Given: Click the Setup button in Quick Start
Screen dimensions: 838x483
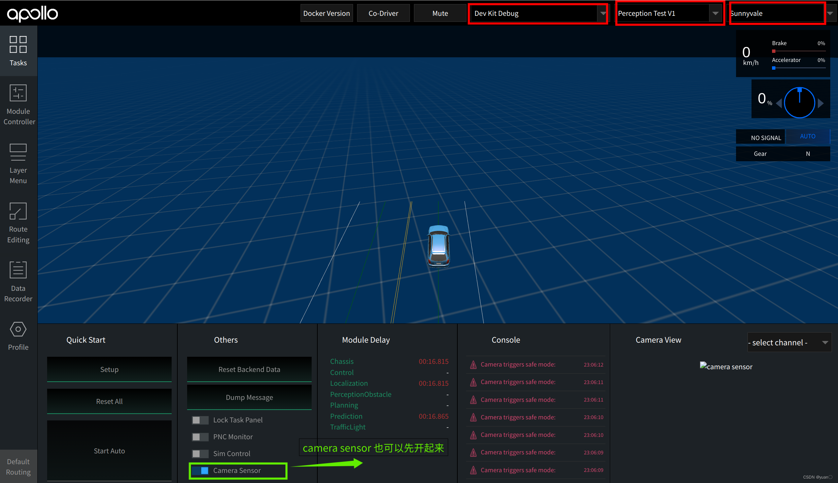Looking at the screenshot, I should pyautogui.click(x=109, y=369).
